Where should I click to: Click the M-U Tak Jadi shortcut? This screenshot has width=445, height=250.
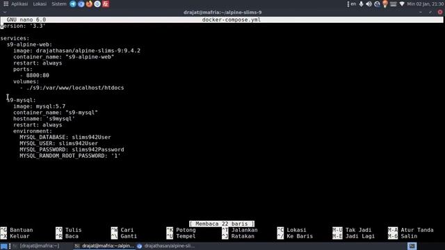pyautogui.click(x=353, y=230)
